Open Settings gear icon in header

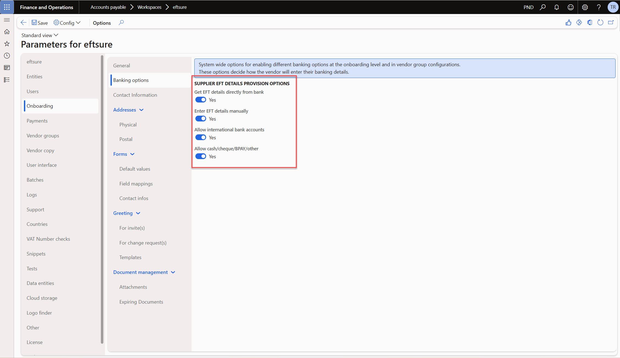[585, 7]
